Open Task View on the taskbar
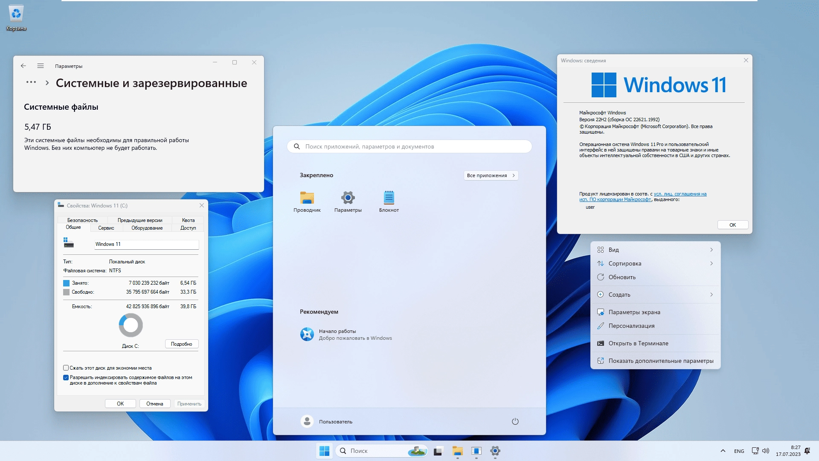This screenshot has width=819, height=461. click(x=439, y=451)
